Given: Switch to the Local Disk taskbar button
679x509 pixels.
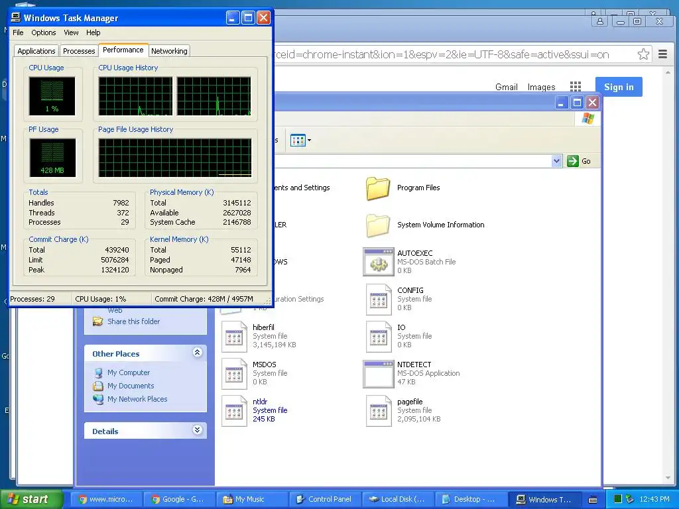Looking at the screenshot, I should (x=397, y=499).
